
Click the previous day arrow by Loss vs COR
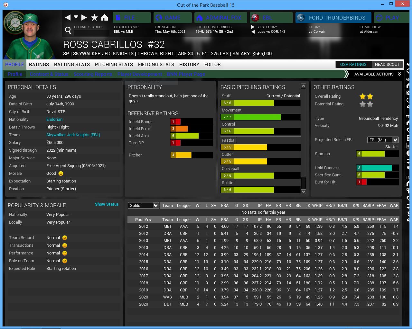[253, 31]
